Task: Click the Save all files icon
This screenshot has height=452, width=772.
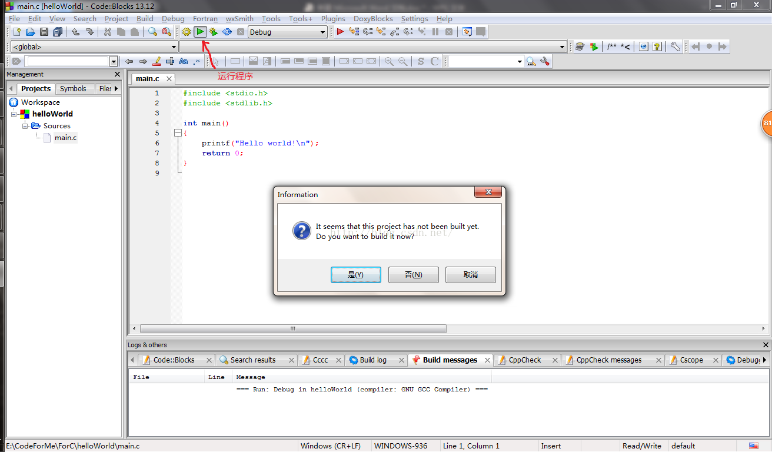Action: click(58, 32)
